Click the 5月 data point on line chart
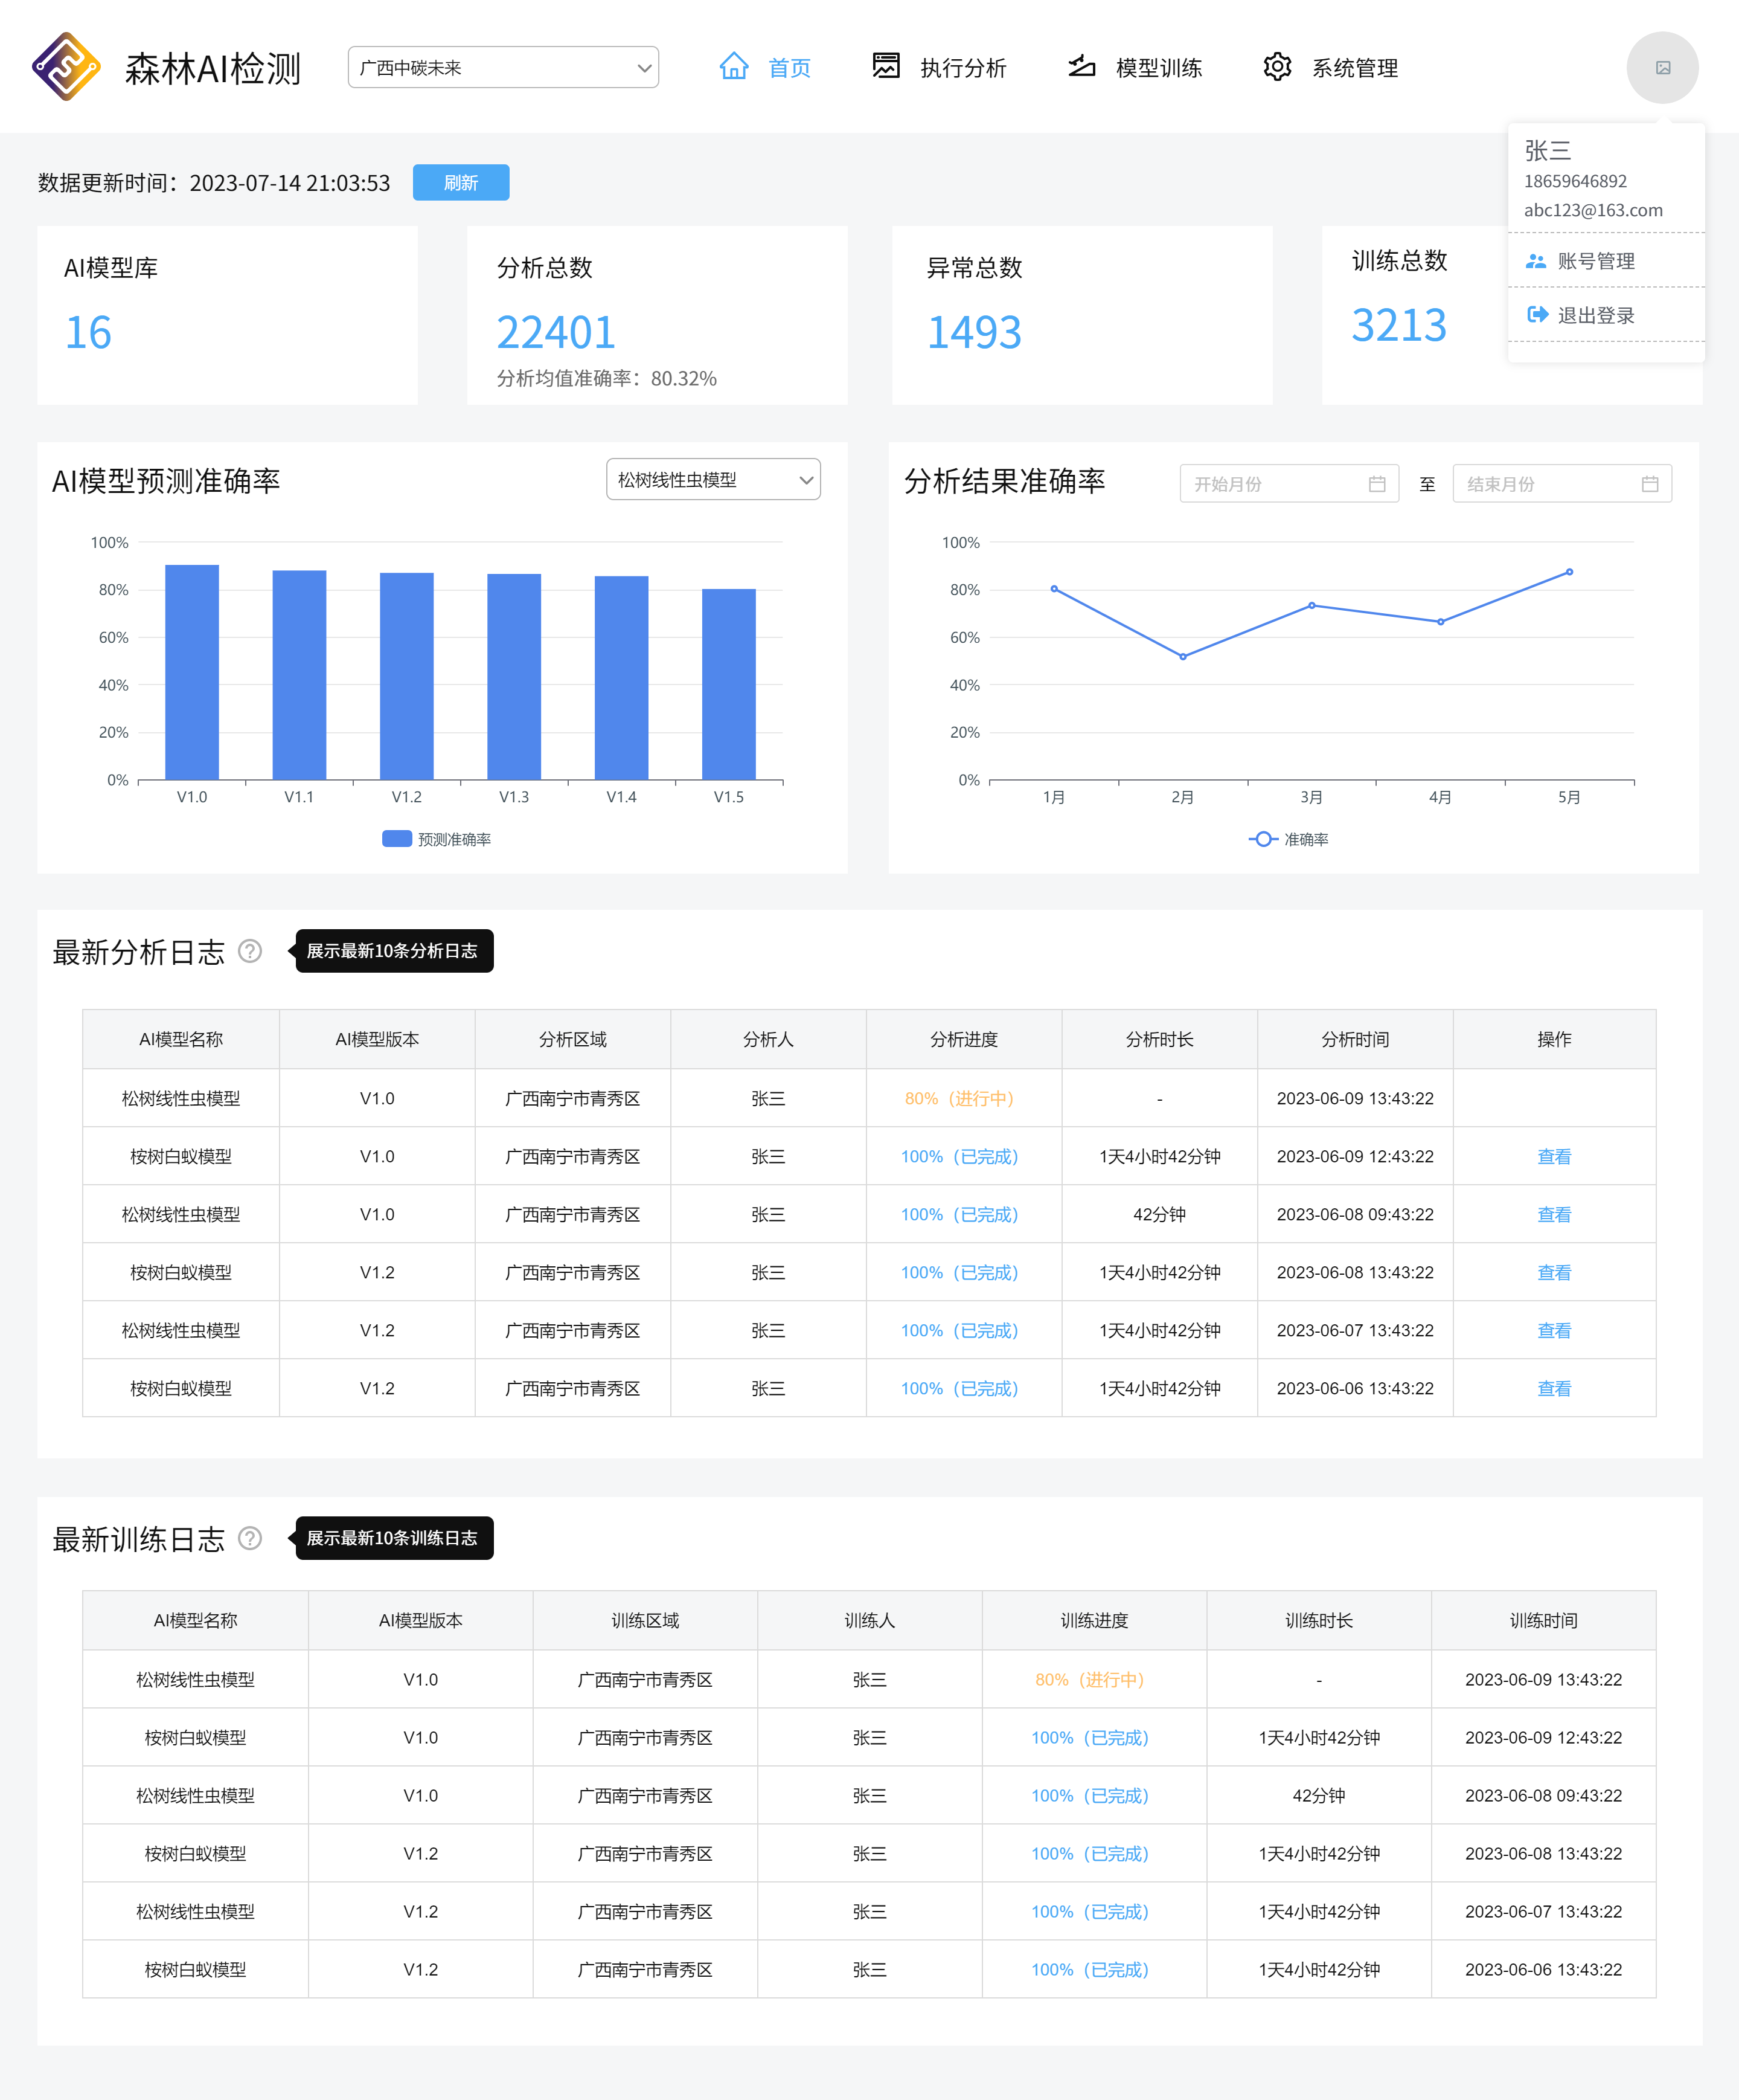Image resolution: width=1739 pixels, height=2100 pixels. [1569, 572]
